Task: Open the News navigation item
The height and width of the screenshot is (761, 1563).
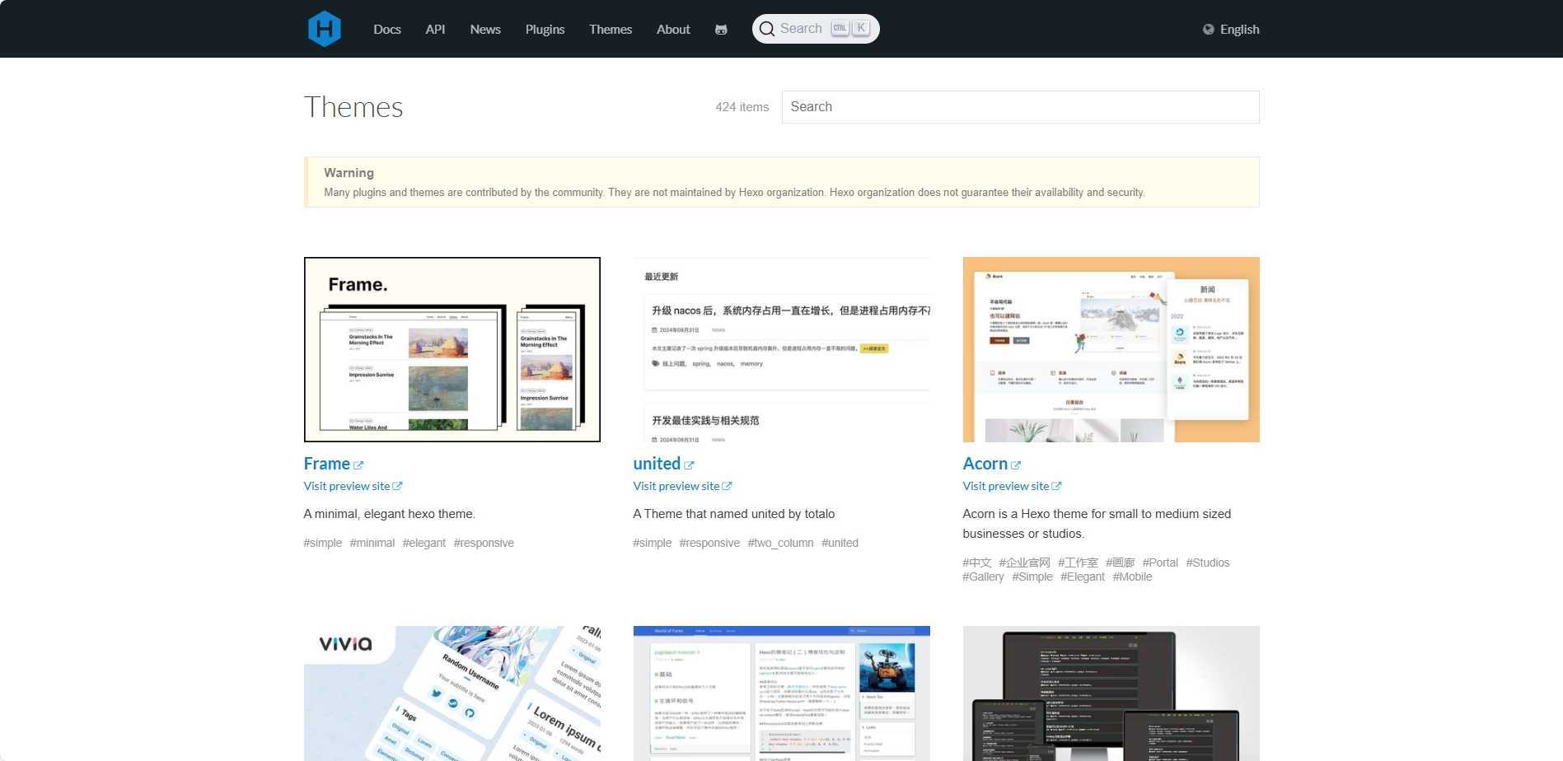Action: coord(484,30)
